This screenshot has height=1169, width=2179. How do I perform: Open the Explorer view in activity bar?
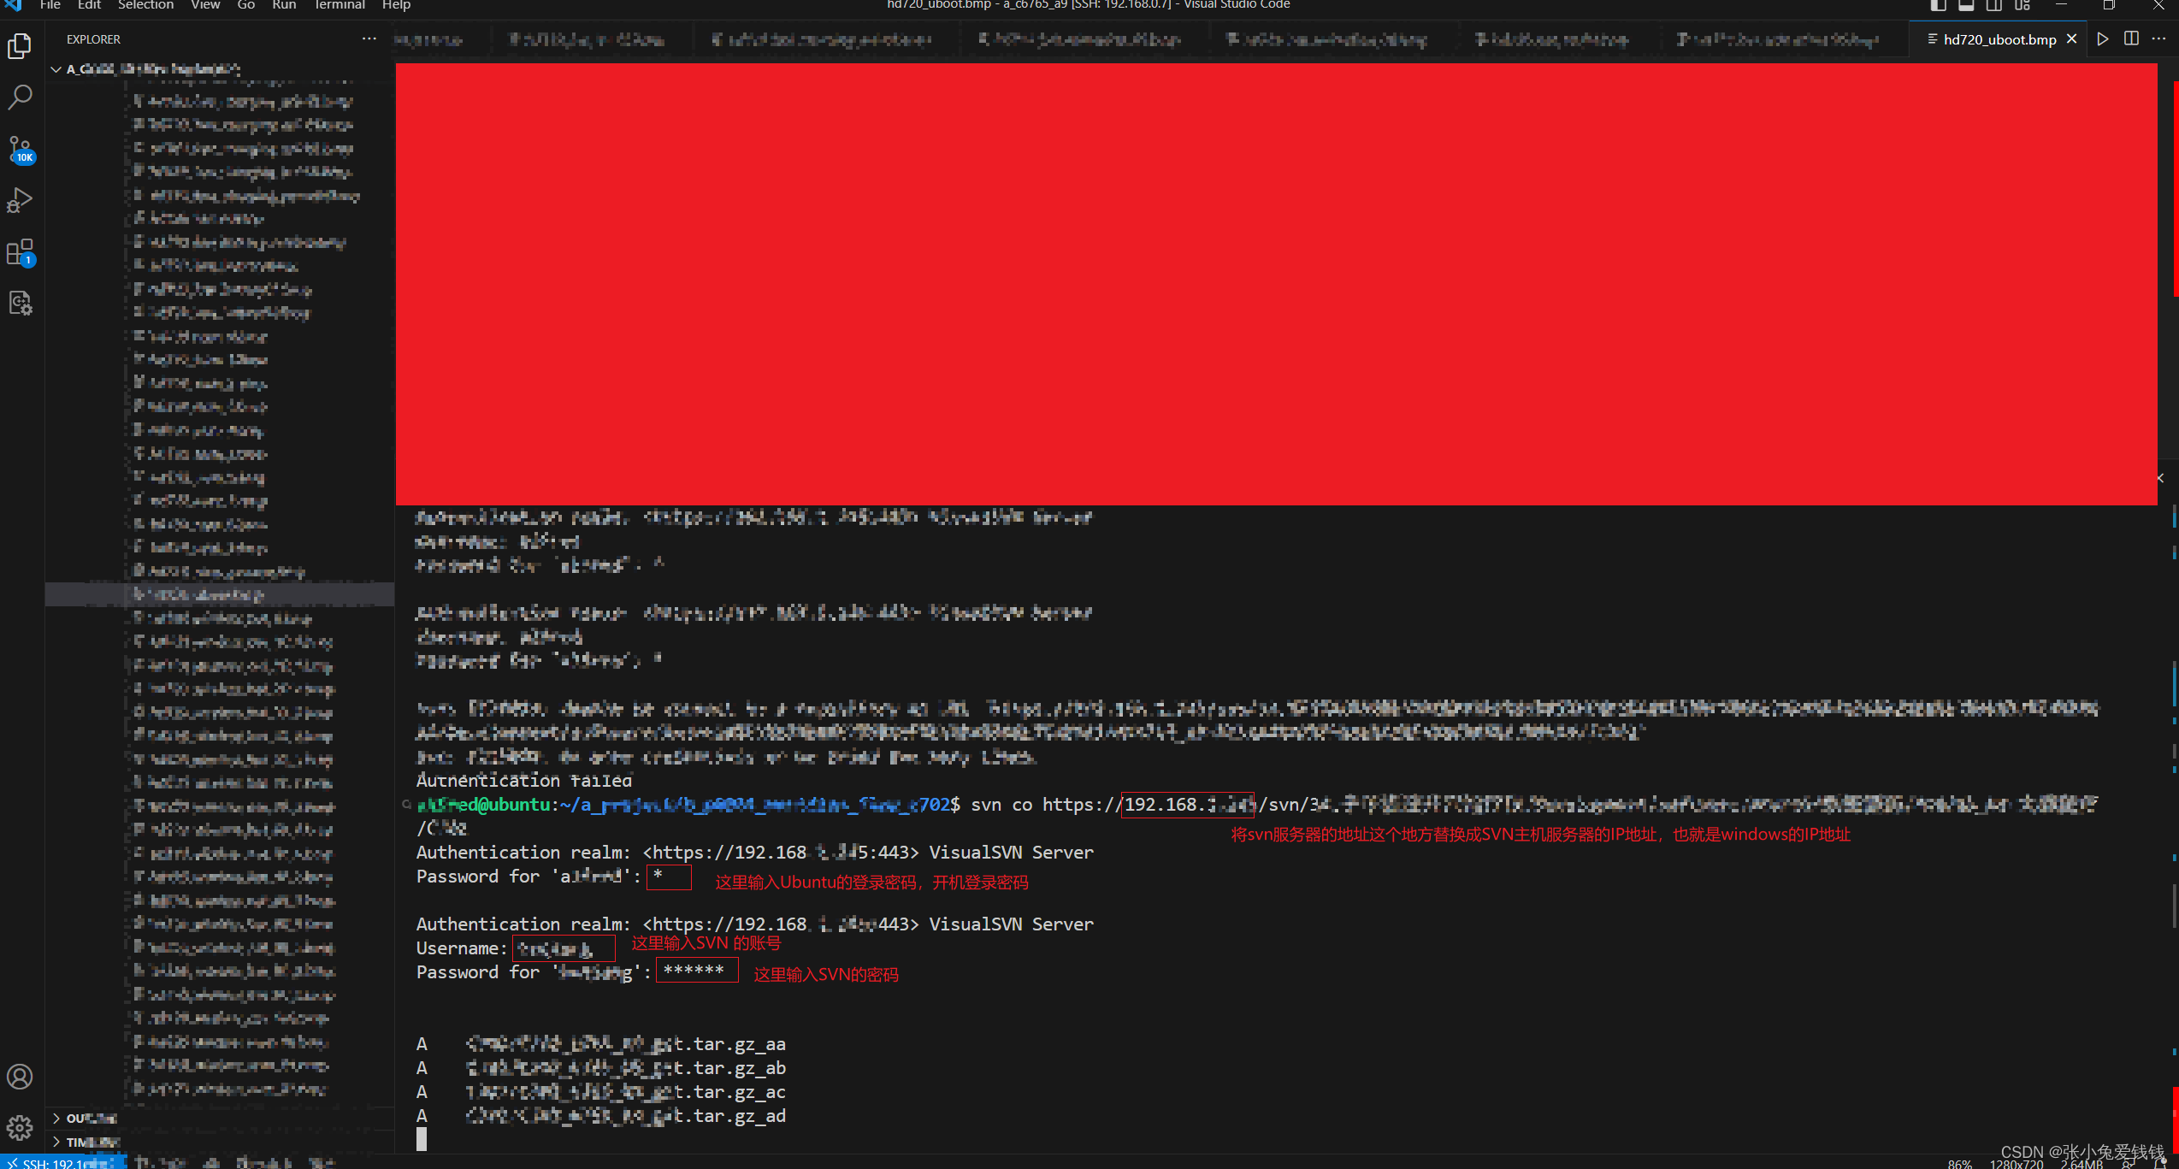point(20,46)
